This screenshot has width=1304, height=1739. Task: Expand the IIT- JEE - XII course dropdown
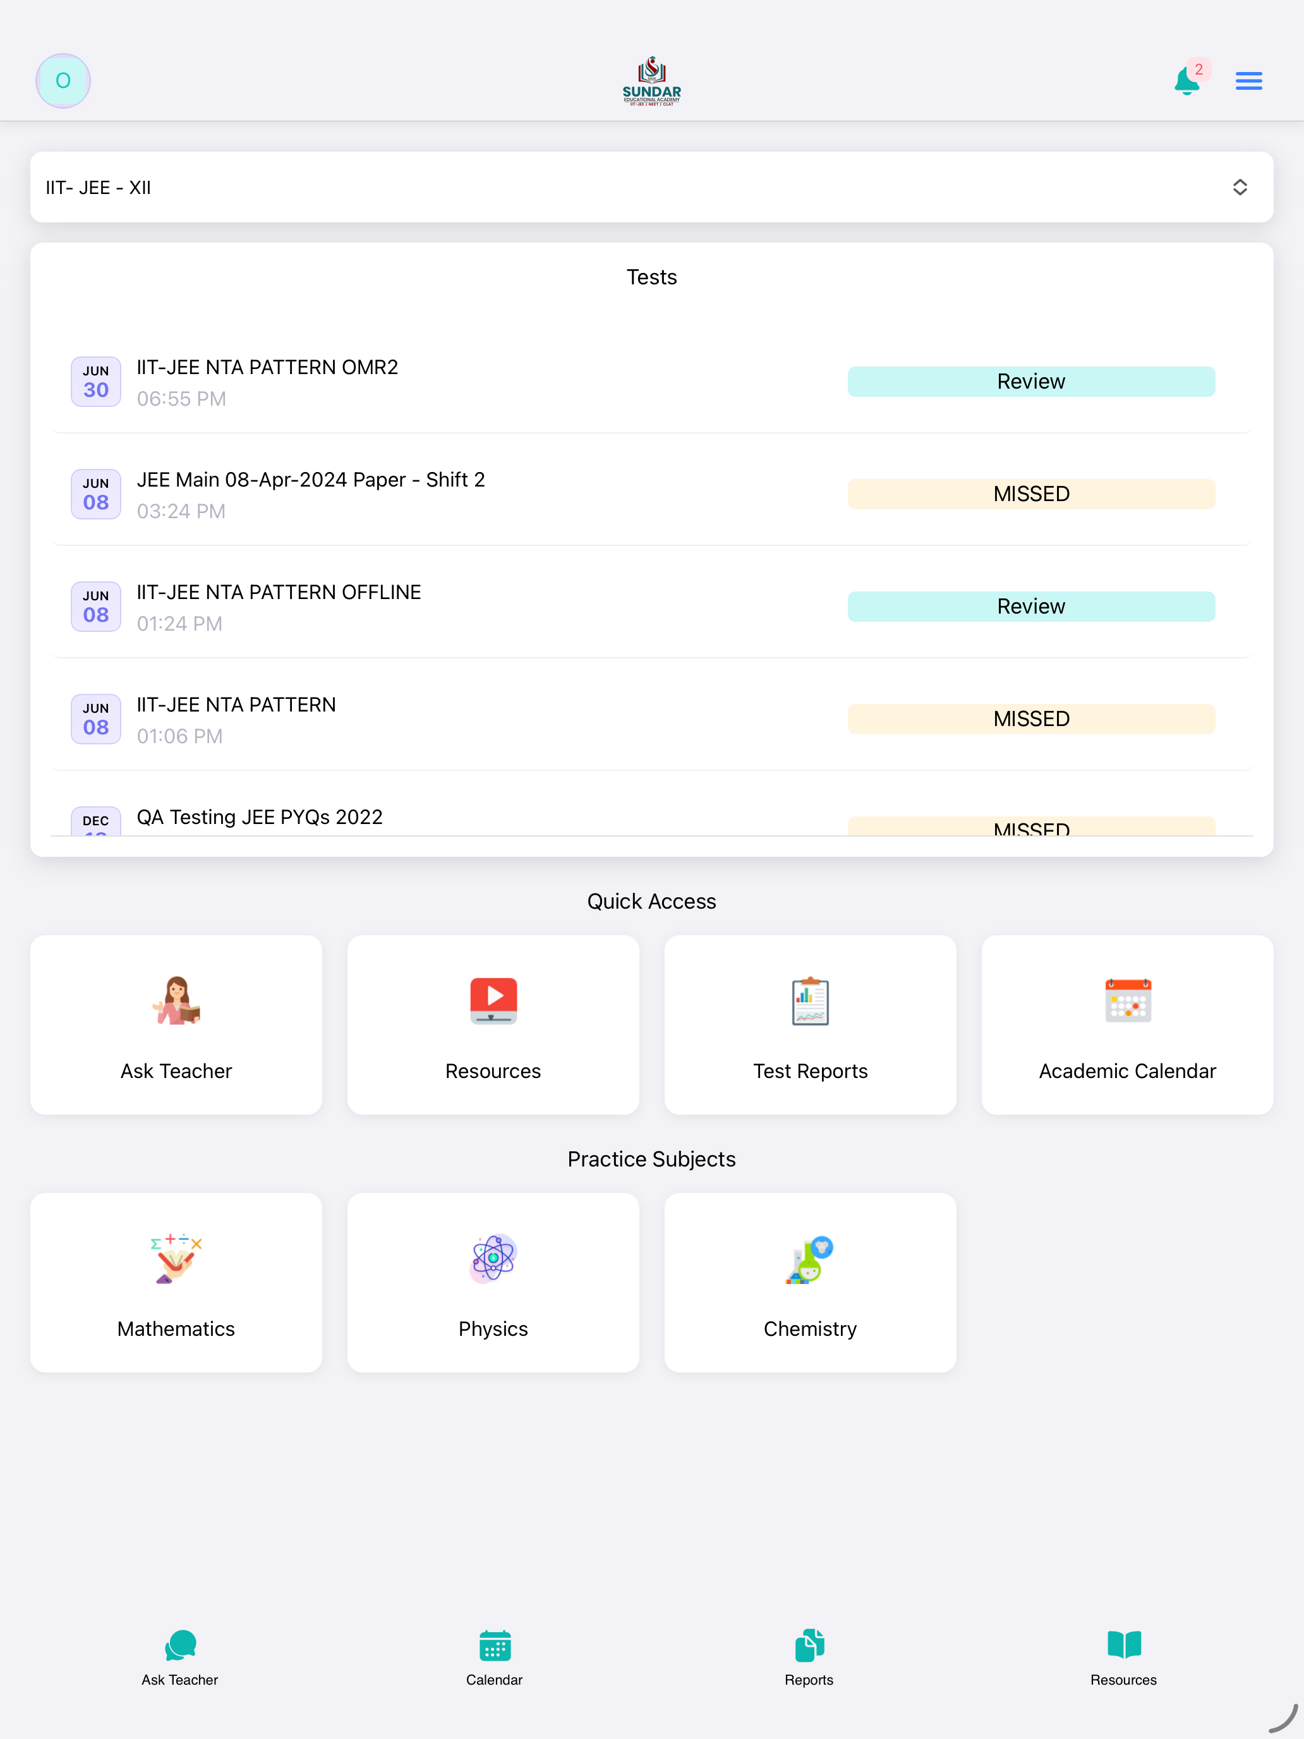coord(651,187)
